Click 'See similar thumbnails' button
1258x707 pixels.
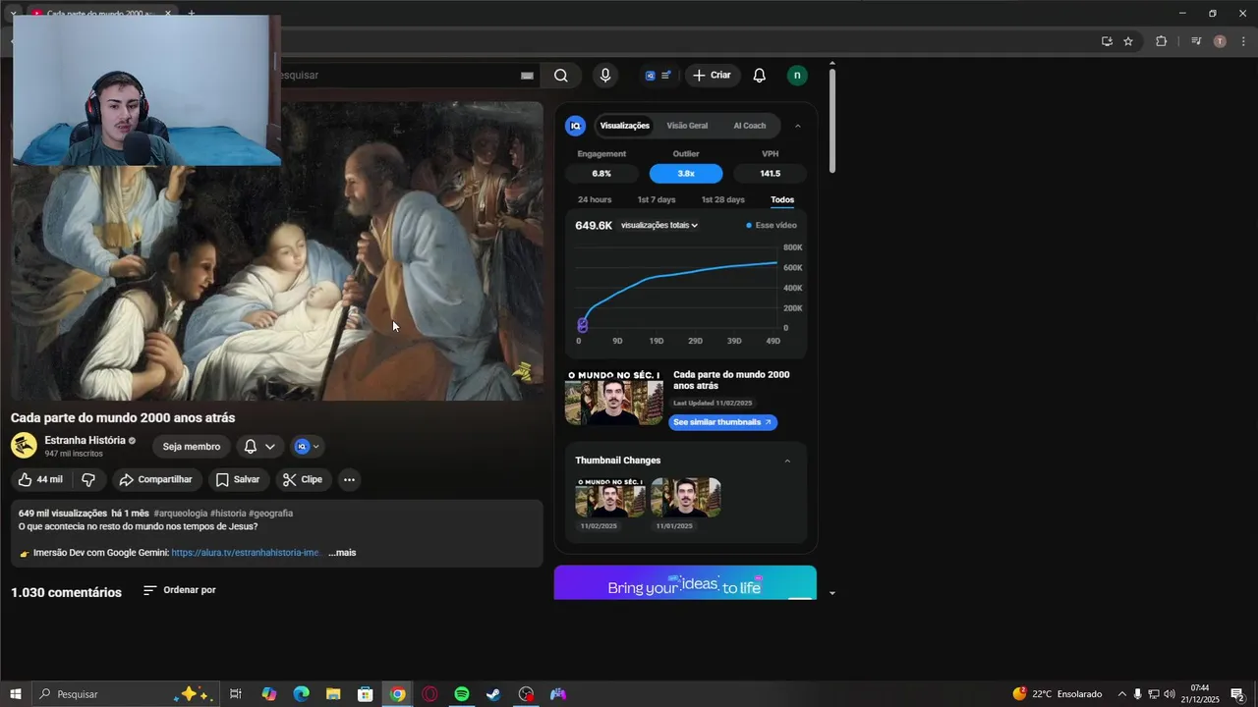click(x=723, y=422)
